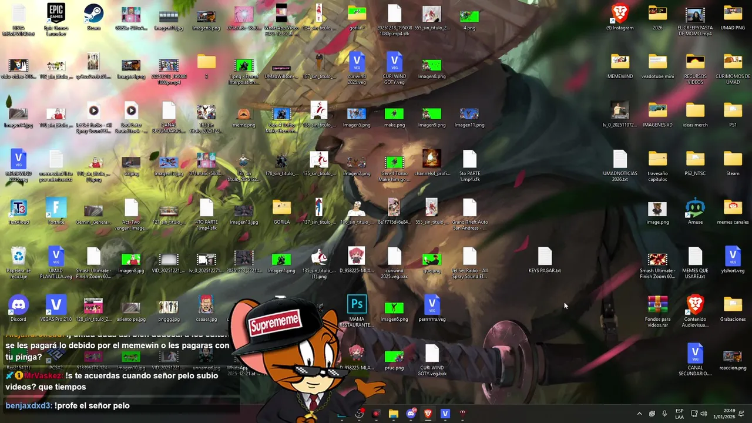Screen dimensions: 752x423
Task: Open KEYS PAGAR.txt text file
Action: [x=545, y=260]
